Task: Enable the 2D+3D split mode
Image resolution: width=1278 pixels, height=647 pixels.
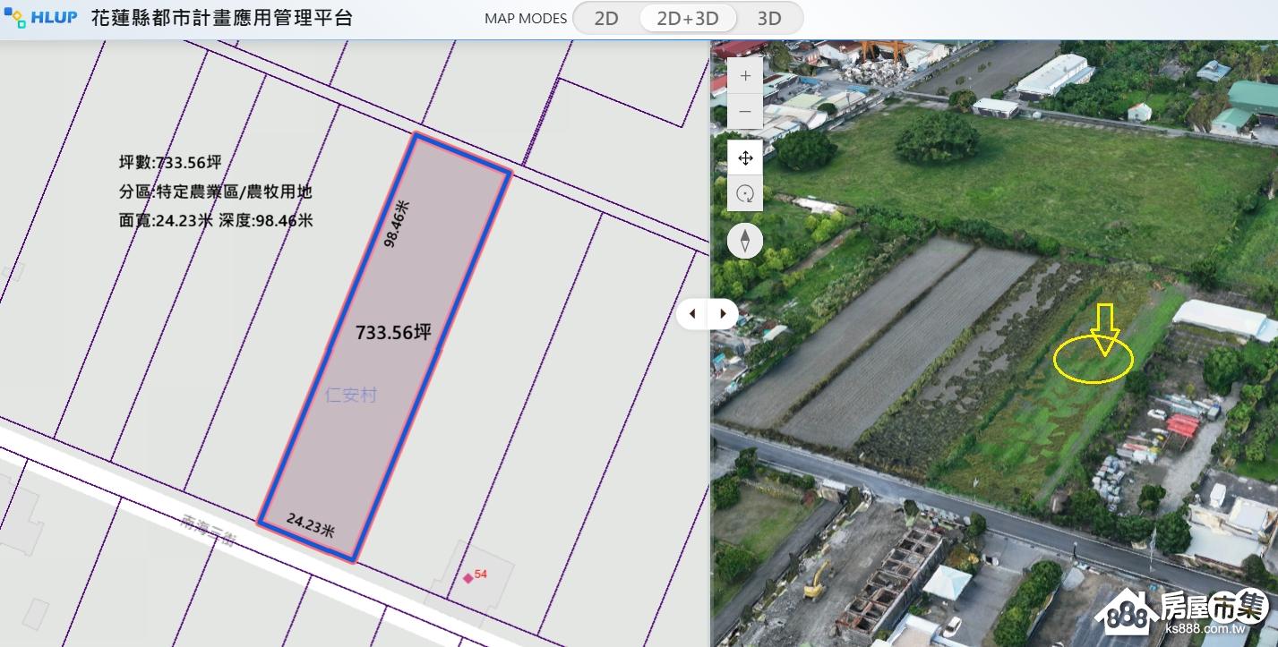Action: [x=688, y=18]
